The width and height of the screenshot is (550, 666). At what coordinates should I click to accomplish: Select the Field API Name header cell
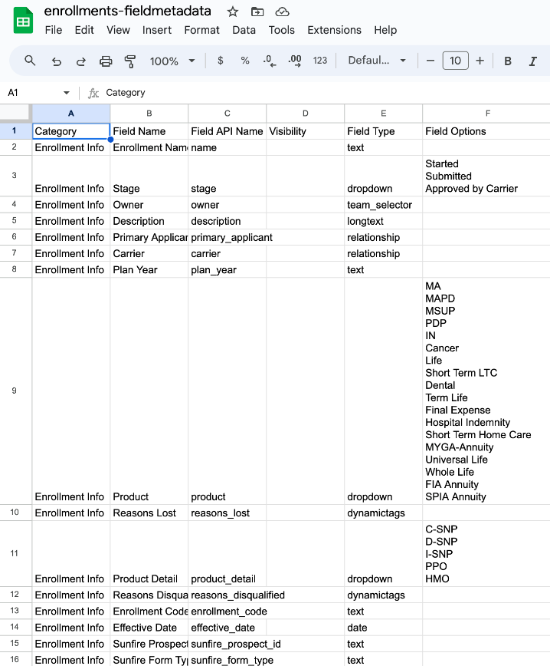pyautogui.click(x=228, y=131)
